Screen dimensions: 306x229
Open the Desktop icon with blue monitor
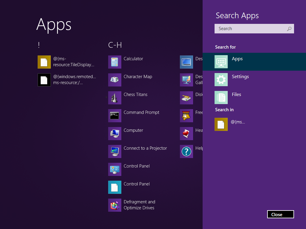[186, 62]
